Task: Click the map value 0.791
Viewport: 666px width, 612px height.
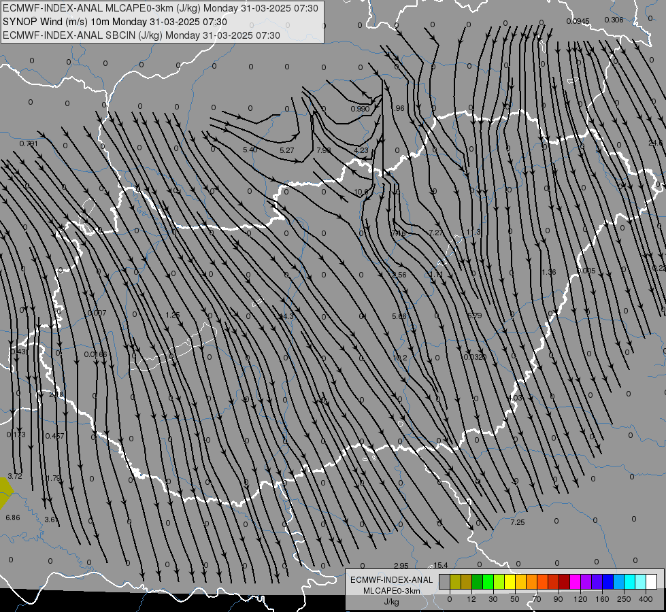Action: pyautogui.click(x=29, y=143)
